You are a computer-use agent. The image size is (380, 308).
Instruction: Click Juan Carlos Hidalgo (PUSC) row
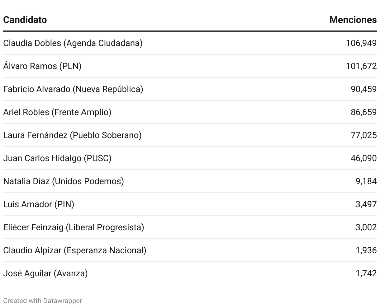(x=57, y=158)
